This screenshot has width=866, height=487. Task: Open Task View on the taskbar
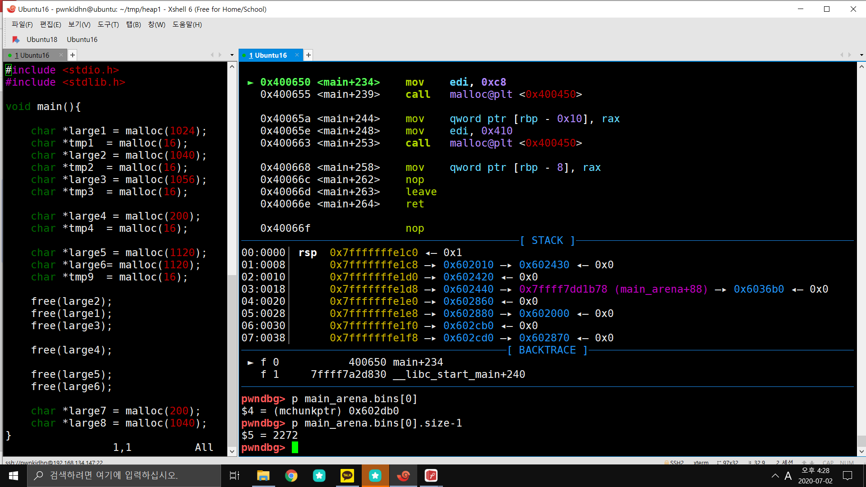point(235,475)
